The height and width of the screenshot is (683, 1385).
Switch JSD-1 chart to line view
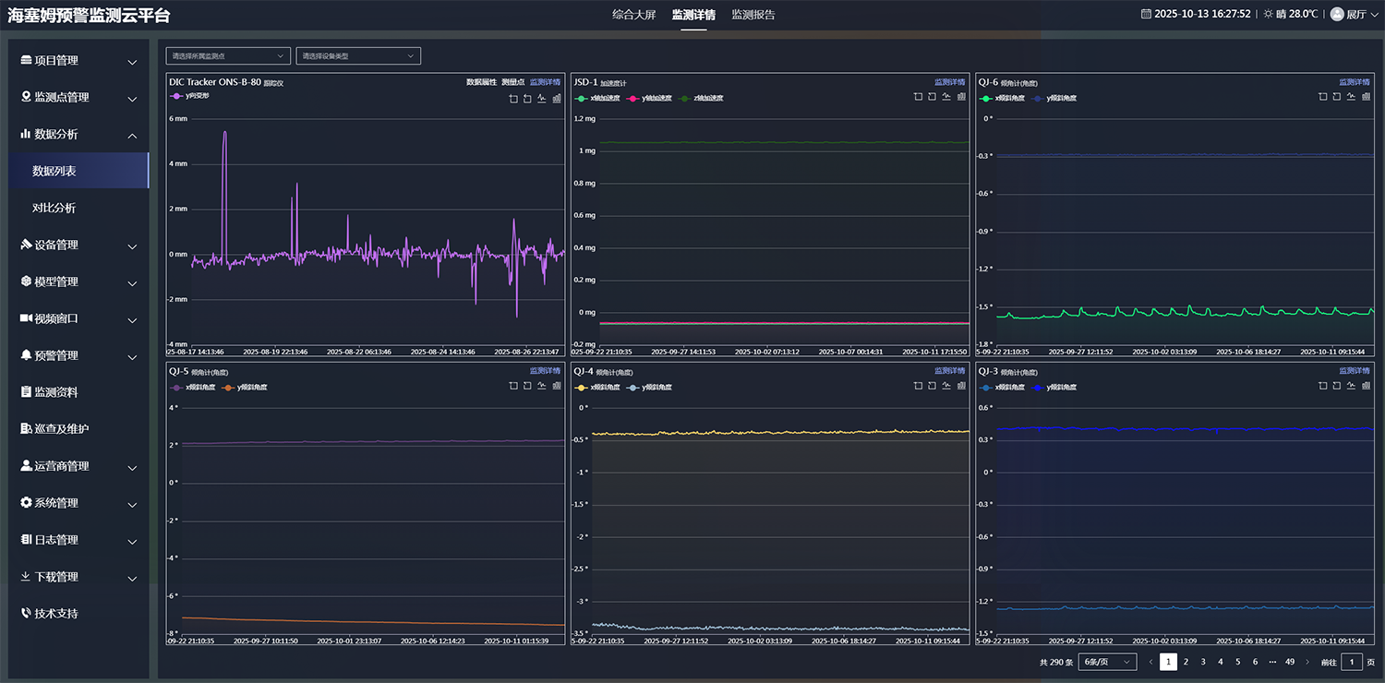click(x=946, y=97)
